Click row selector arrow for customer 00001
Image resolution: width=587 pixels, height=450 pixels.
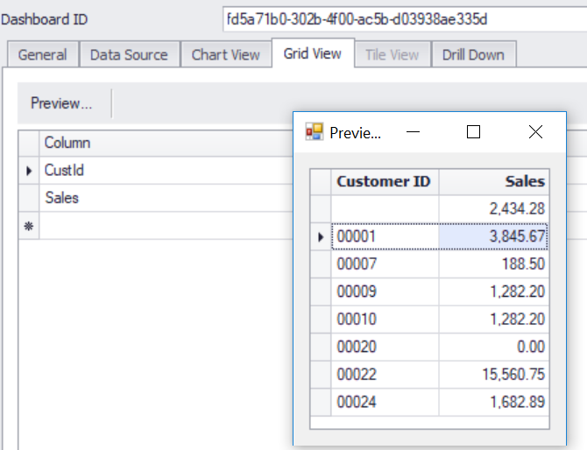pyautogui.click(x=321, y=236)
